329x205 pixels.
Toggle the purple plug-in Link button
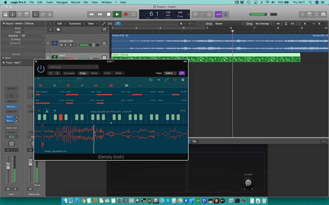(x=182, y=73)
